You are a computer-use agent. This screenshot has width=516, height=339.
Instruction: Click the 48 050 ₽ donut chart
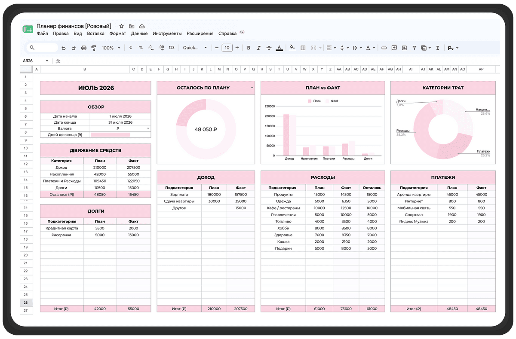point(206,129)
